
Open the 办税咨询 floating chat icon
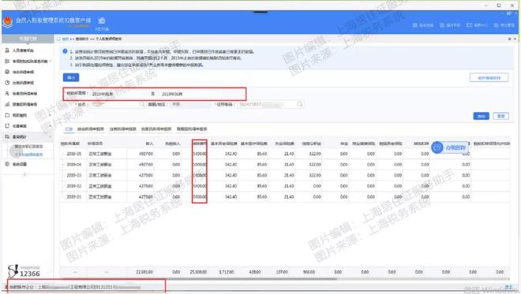pyautogui.click(x=437, y=147)
